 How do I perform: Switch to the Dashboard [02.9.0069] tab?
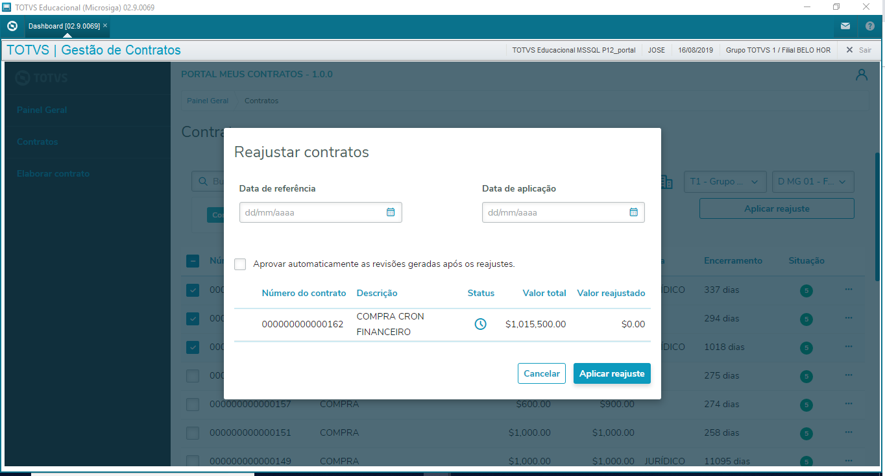tap(64, 26)
